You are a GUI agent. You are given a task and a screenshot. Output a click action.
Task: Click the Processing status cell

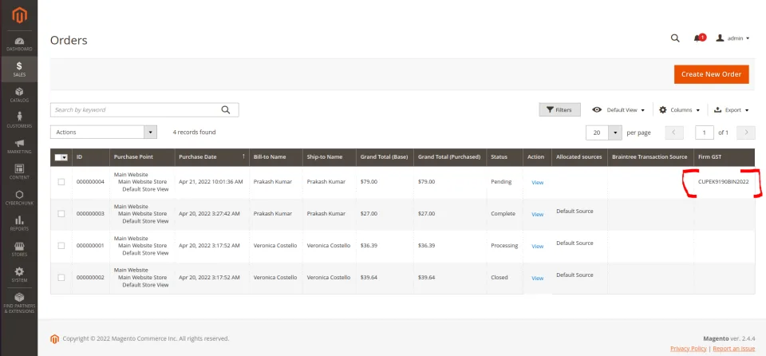pyautogui.click(x=504, y=246)
